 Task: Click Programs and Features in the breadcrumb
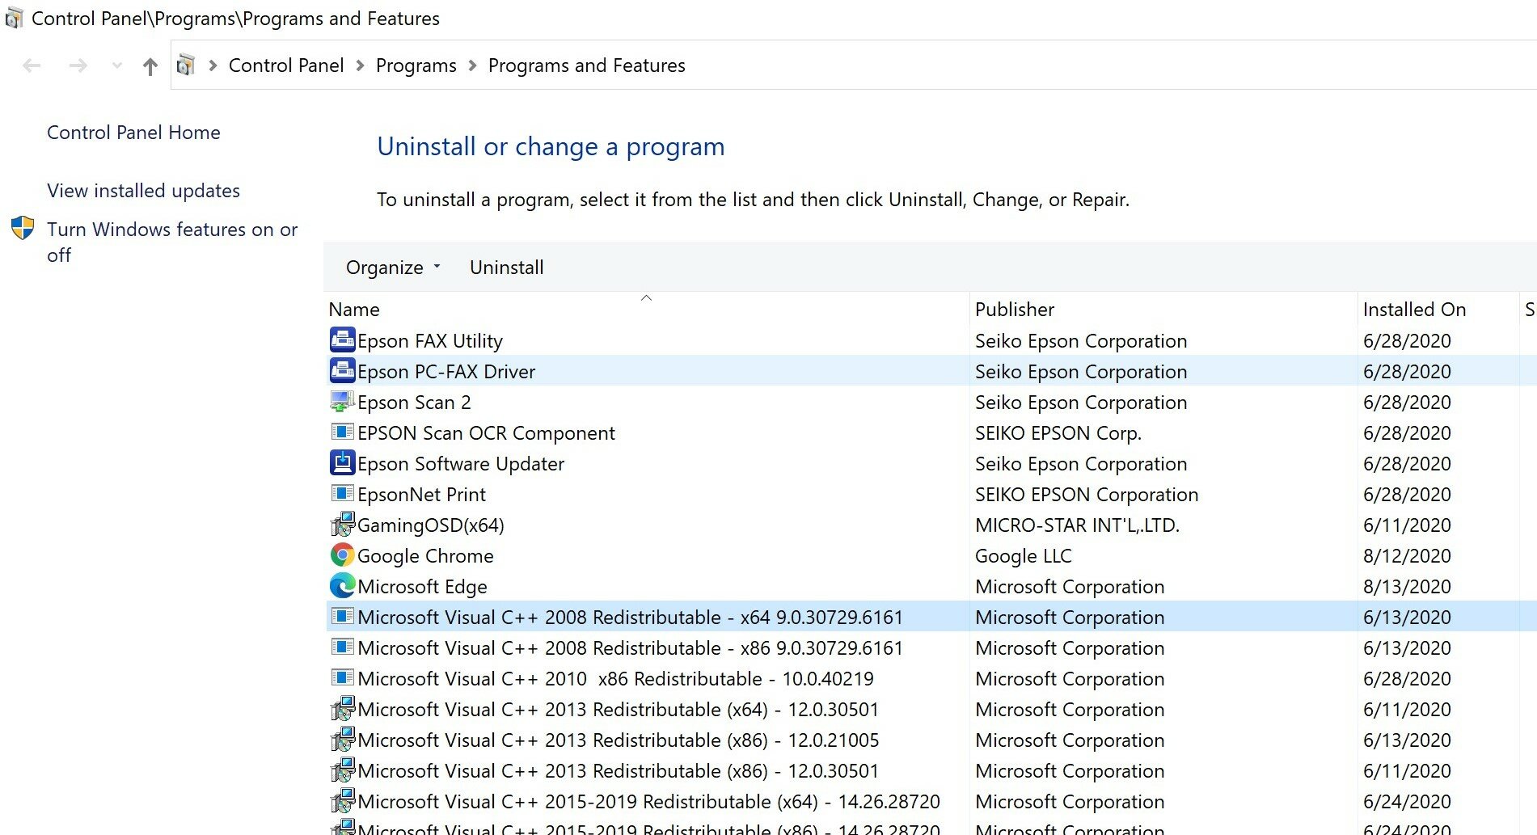coord(587,65)
